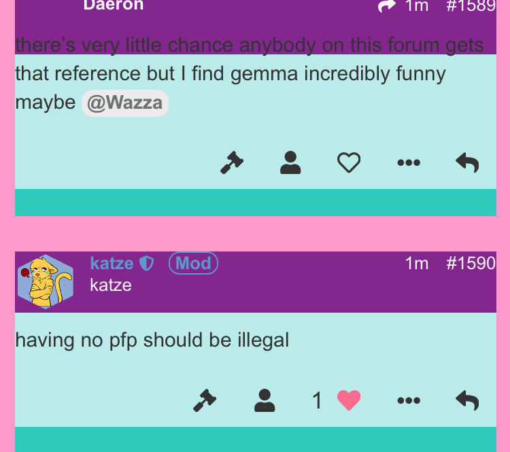
Task: Click katze's cat avatar image
Action: pos(45,281)
